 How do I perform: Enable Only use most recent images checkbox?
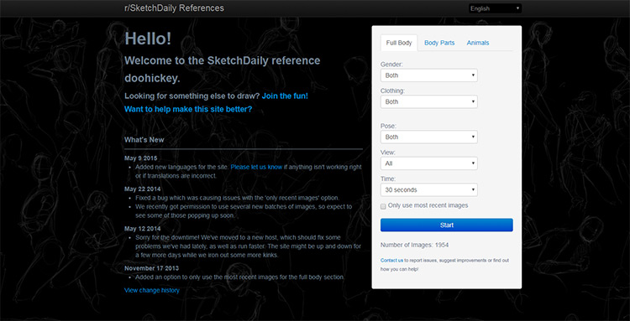[383, 206]
